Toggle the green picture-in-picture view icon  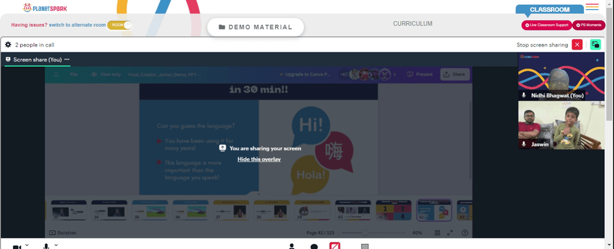tap(595, 45)
